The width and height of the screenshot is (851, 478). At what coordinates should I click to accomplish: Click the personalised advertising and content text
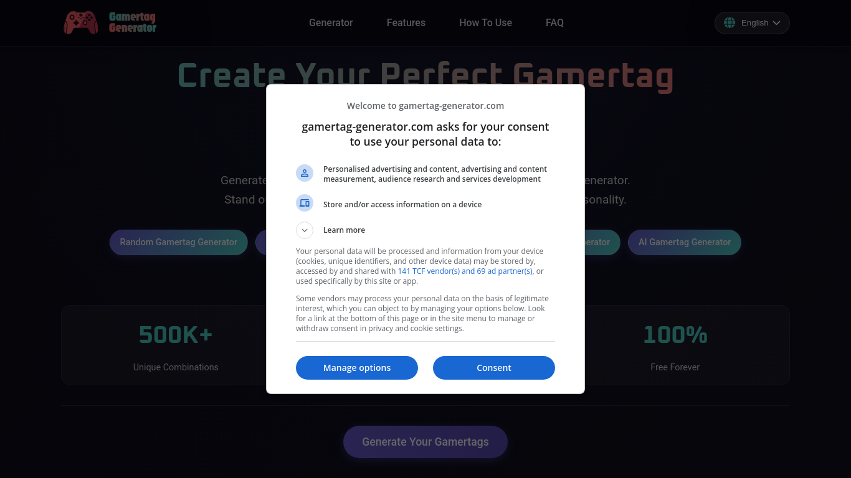435,174
